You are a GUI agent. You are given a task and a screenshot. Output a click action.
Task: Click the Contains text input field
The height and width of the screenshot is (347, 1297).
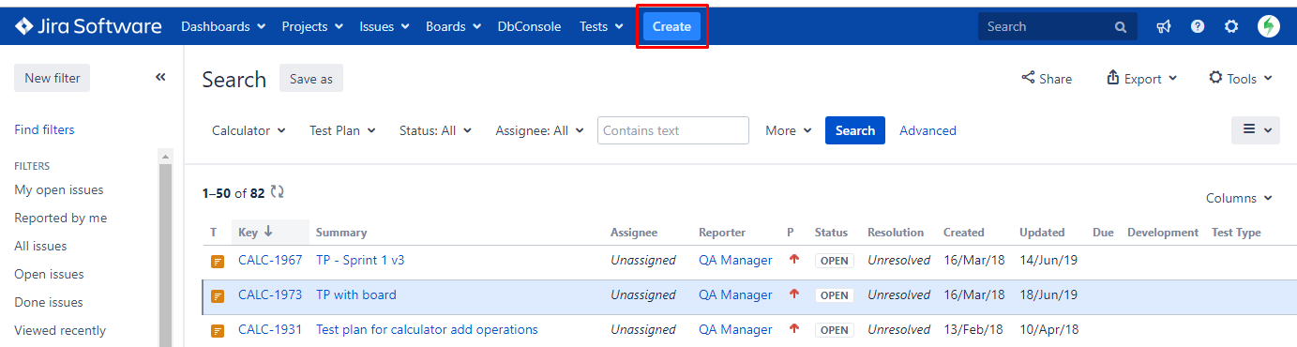click(673, 130)
